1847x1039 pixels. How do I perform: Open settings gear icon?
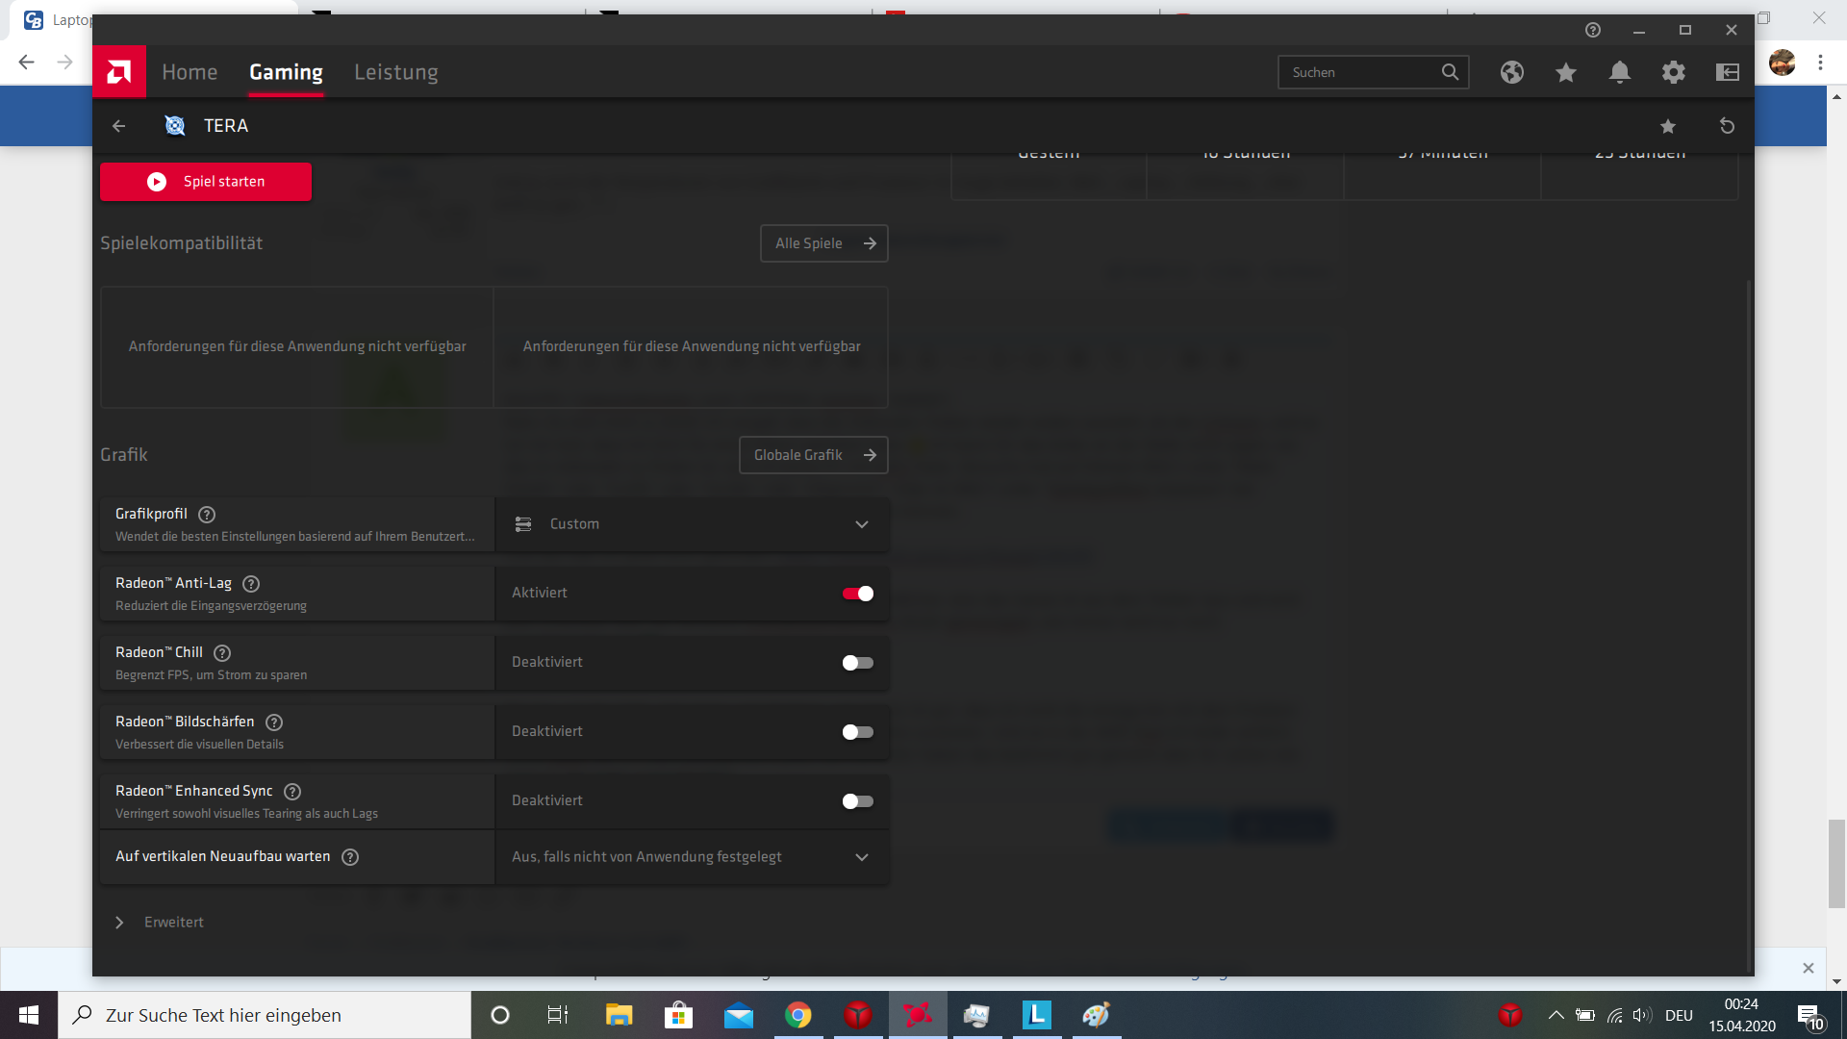pyautogui.click(x=1674, y=72)
